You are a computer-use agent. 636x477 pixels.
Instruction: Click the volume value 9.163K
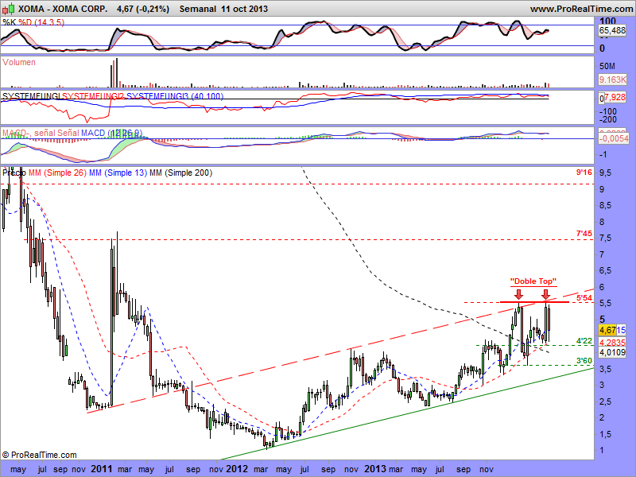pyautogui.click(x=612, y=79)
